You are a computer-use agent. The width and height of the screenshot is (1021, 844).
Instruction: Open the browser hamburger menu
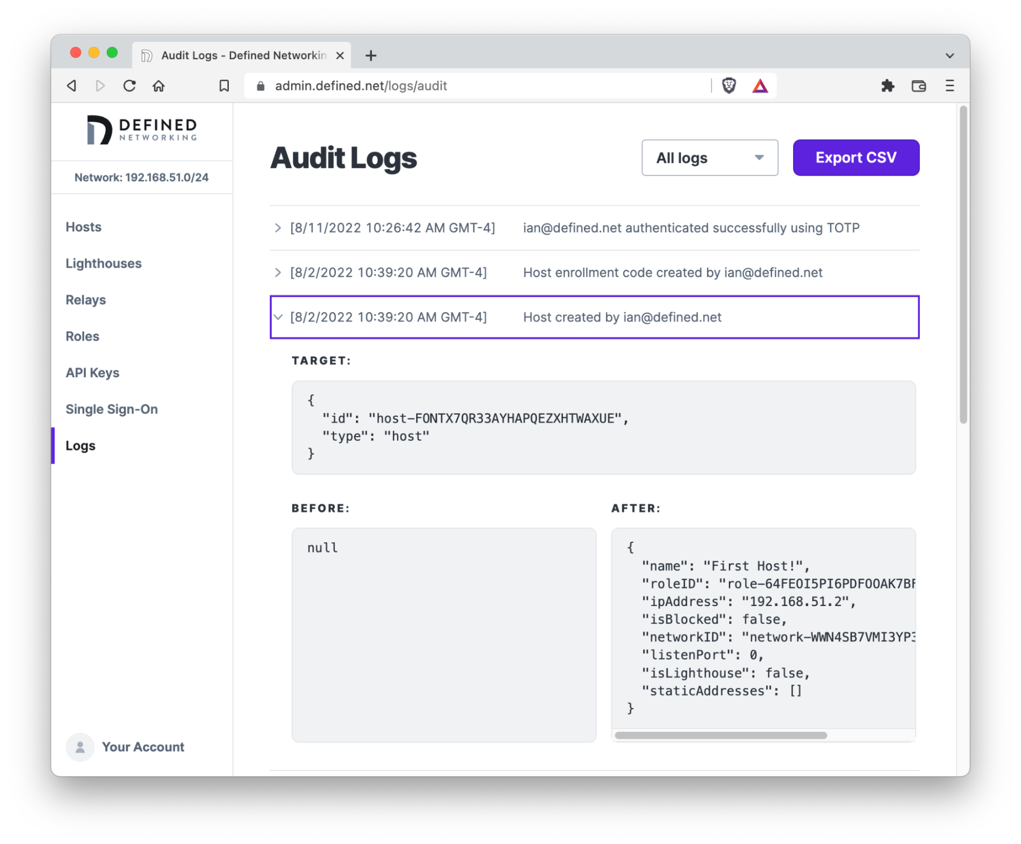[x=949, y=86]
